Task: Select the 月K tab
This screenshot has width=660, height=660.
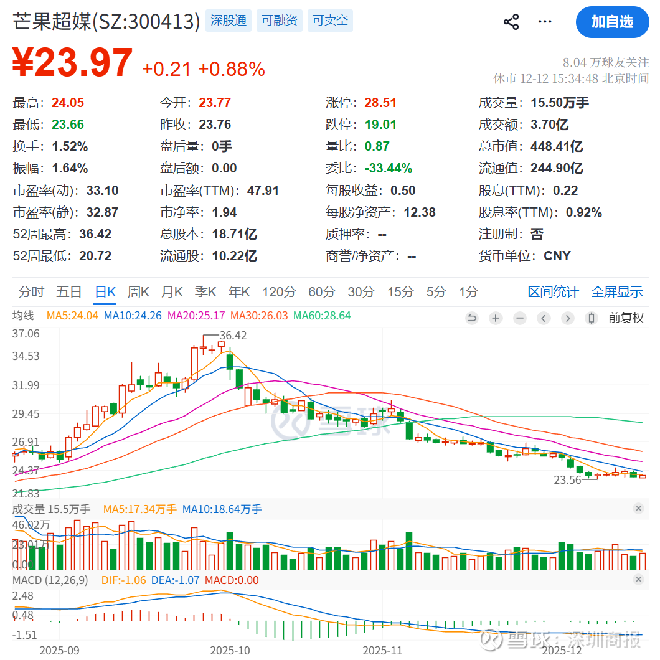Action: (x=172, y=291)
